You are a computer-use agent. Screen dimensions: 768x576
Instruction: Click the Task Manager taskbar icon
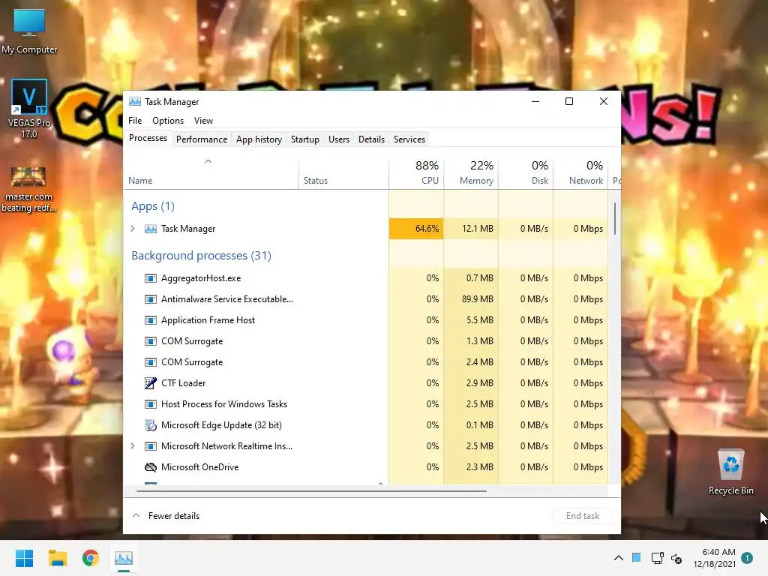pos(124,558)
